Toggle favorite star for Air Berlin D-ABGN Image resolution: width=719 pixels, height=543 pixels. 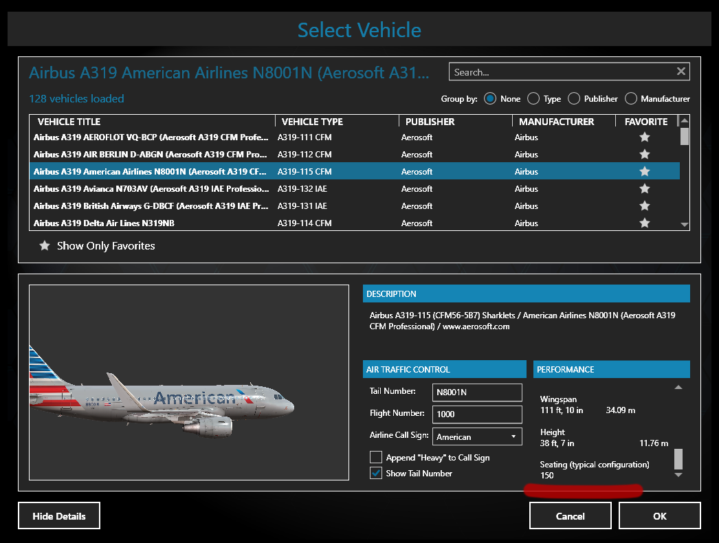(644, 155)
